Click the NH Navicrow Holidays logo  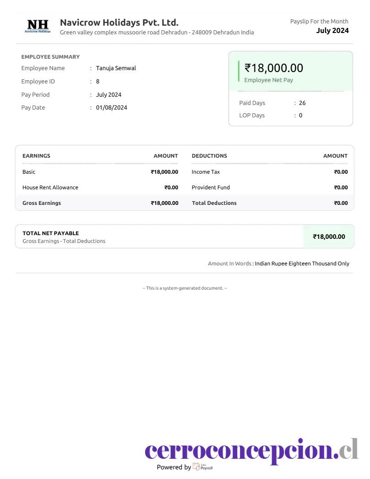coord(38,26)
